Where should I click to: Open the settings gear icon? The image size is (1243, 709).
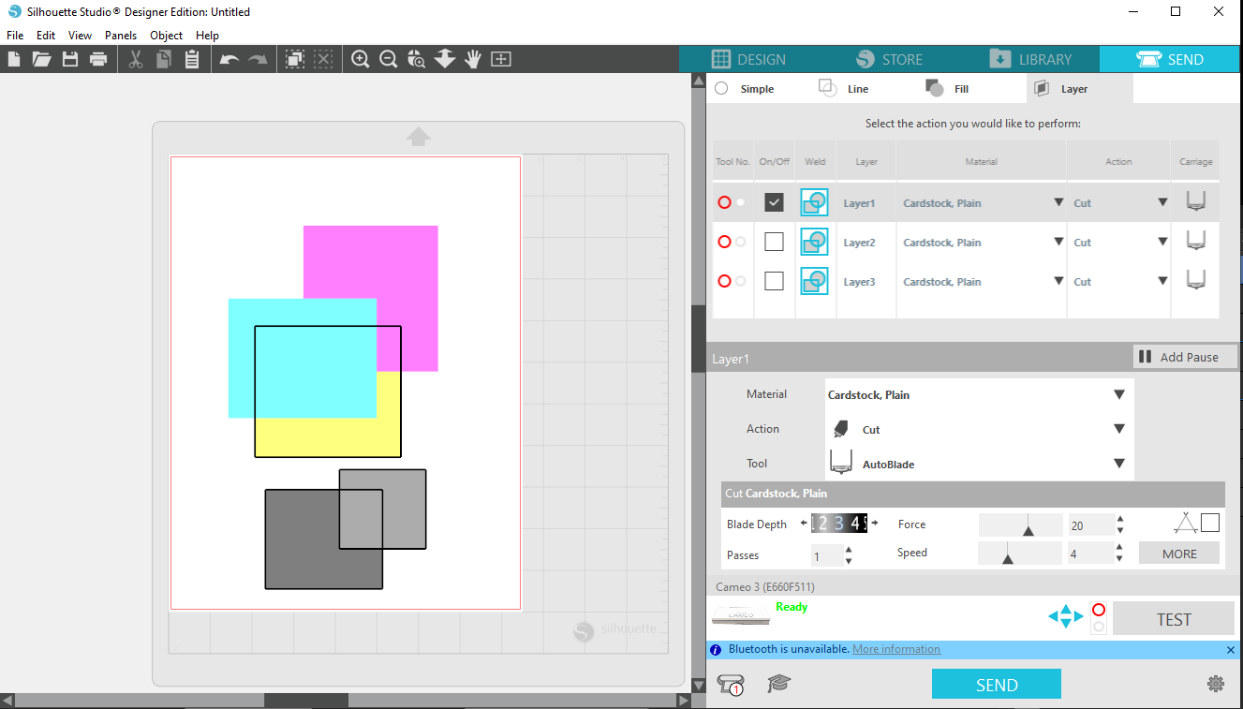1216,684
